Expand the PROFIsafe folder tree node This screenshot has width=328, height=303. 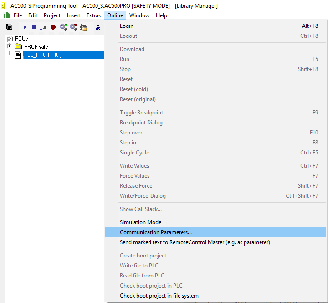(9, 46)
